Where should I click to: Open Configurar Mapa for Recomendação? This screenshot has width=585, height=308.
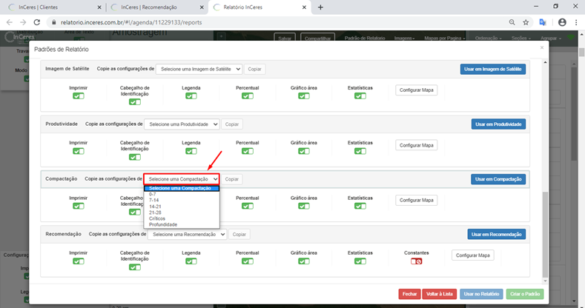pos(473,255)
